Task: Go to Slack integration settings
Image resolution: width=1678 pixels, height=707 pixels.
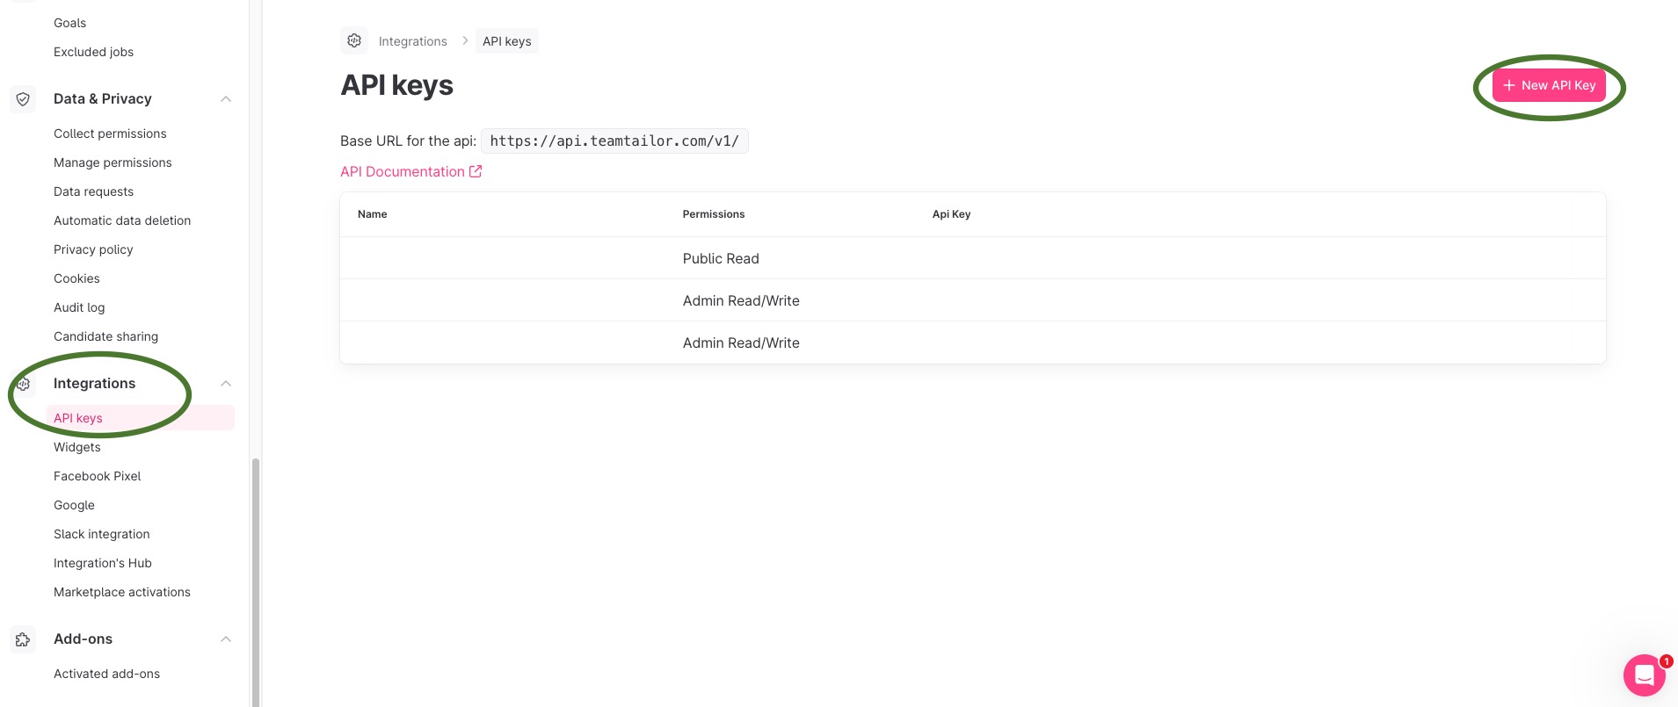Action: tap(102, 534)
